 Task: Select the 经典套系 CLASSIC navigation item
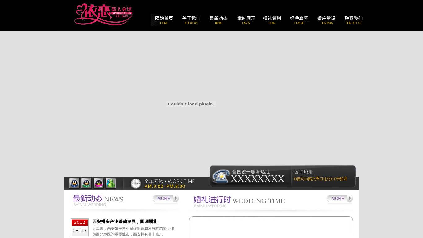click(x=299, y=20)
